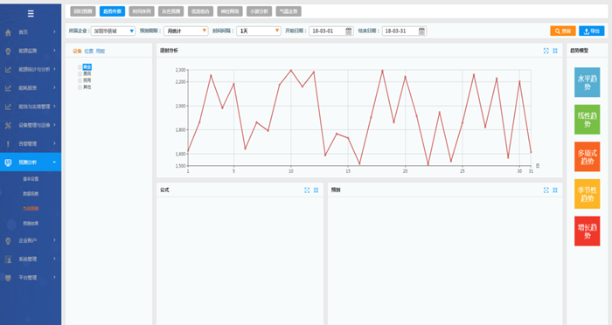
Task: Click the orange 查询 search button
Action: pyautogui.click(x=563, y=31)
